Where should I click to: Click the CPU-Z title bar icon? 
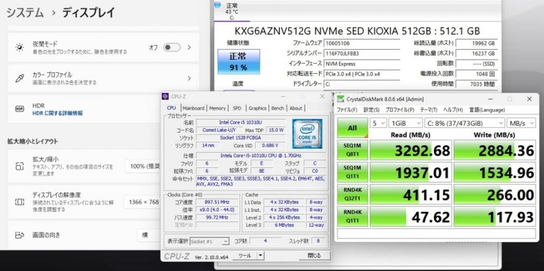coord(165,96)
